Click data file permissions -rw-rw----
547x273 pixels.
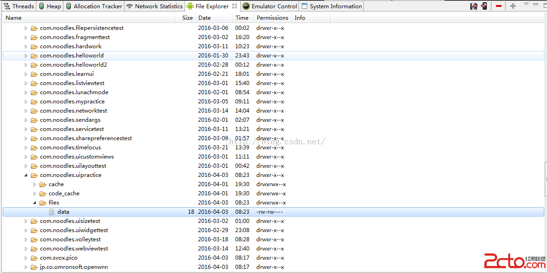[270, 212]
